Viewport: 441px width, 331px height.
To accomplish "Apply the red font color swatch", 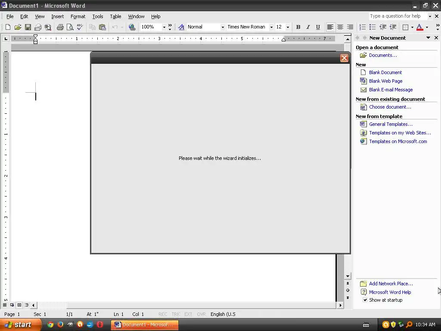I will pos(419,27).
